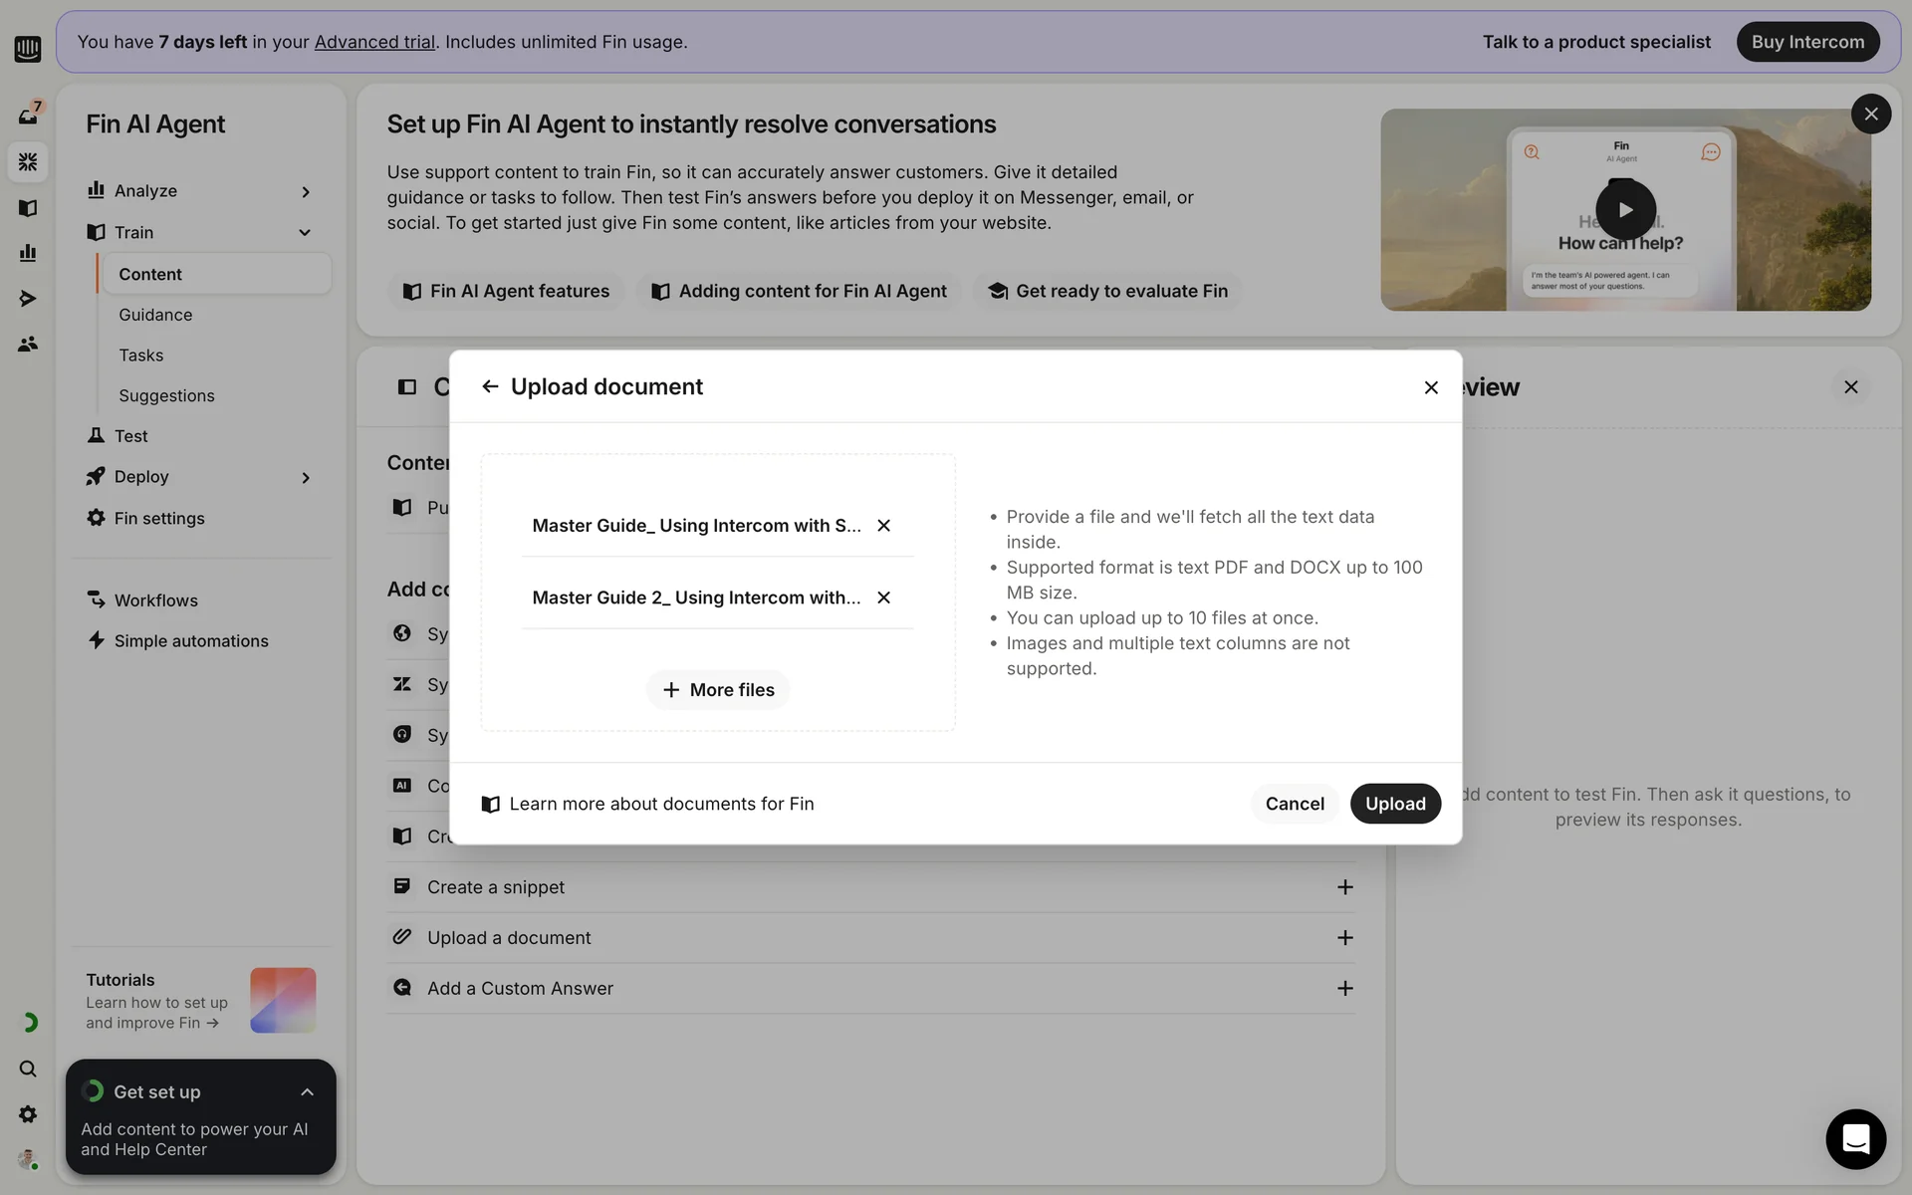Click the back arrow in Upload document dialog

pyautogui.click(x=489, y=386)
